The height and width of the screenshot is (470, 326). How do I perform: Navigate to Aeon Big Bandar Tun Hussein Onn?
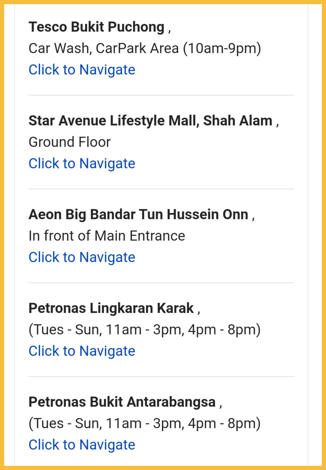[x=82, y=257]
